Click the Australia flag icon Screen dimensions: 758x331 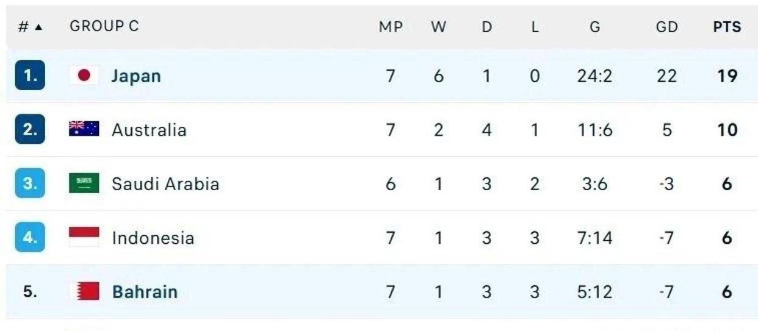[84, 129]
